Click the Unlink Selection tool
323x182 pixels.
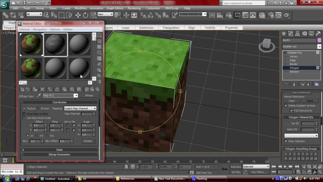coord(13,15)
